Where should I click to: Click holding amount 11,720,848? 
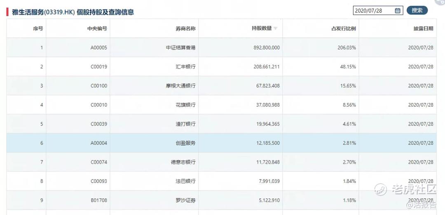pyautogui.click(x=268, y=162)
